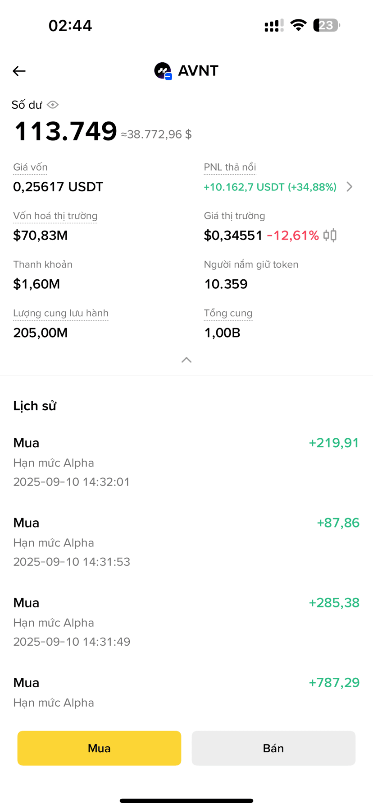Open the +787,29 Mua history entry
The width and height of the screenshot is (373, 810).
click(x=186, y=692)
